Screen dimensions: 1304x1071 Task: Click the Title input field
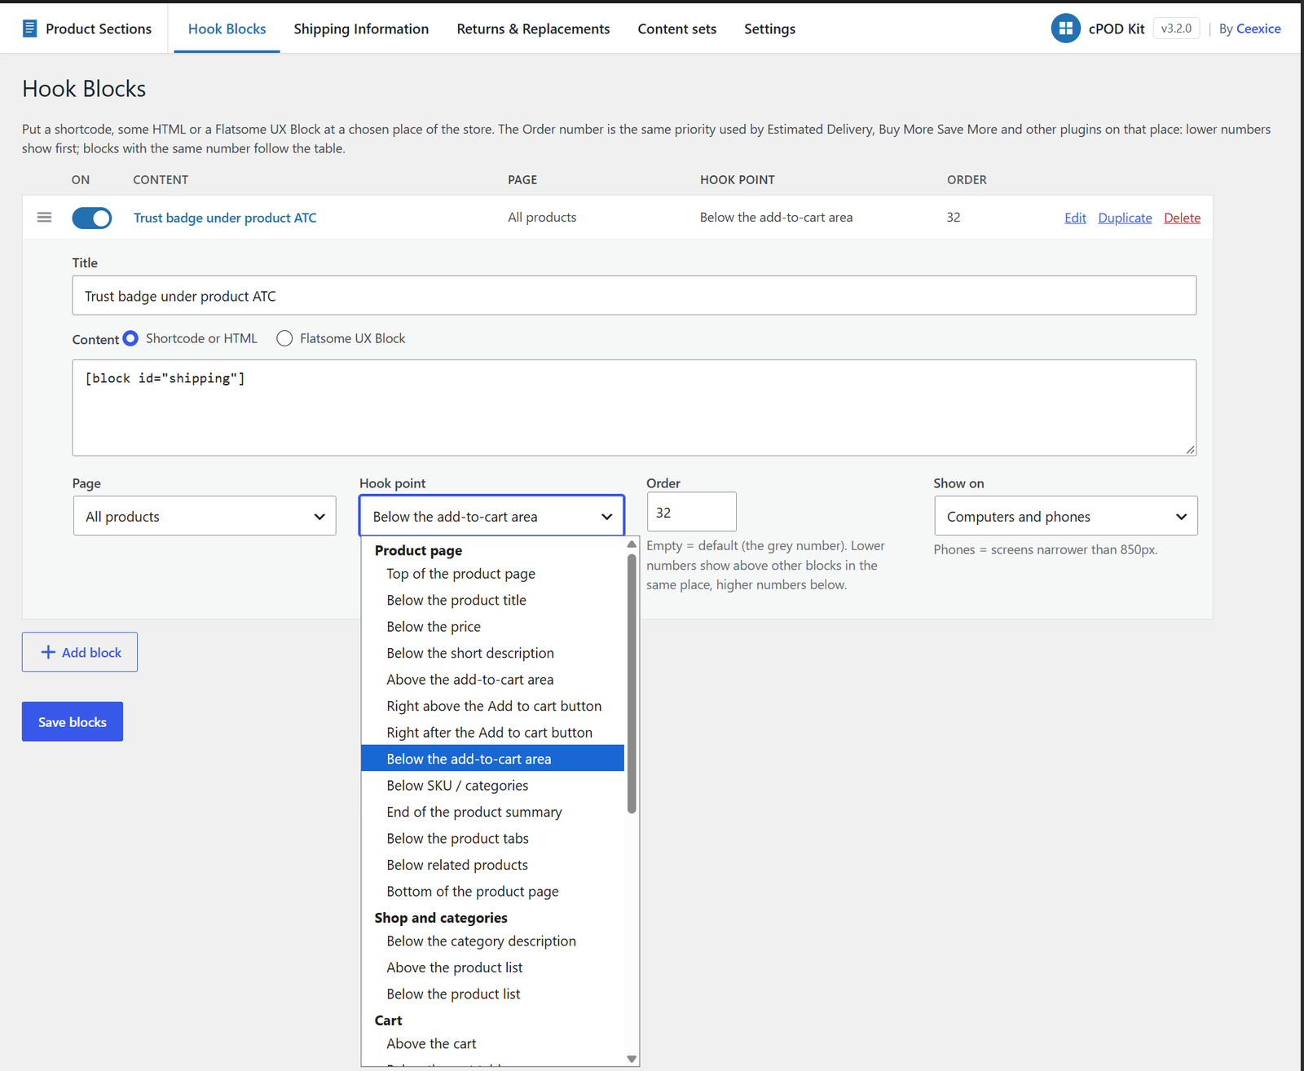pyautogui.click(x=634, y=295)
